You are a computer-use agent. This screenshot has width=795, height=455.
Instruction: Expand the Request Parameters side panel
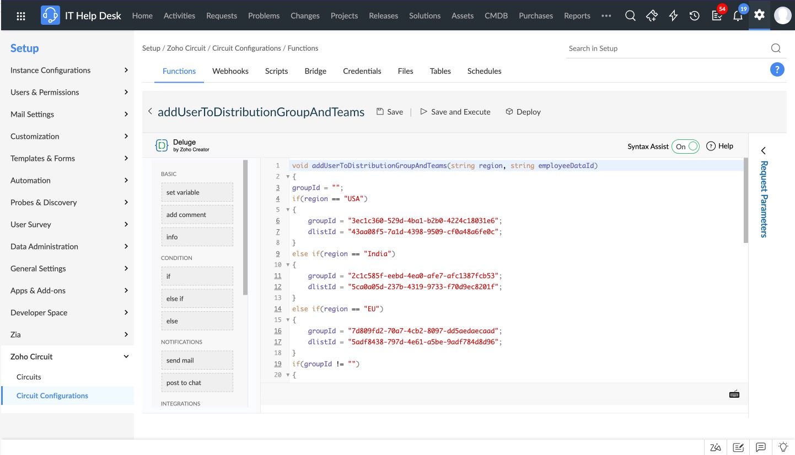click(764, 151)
